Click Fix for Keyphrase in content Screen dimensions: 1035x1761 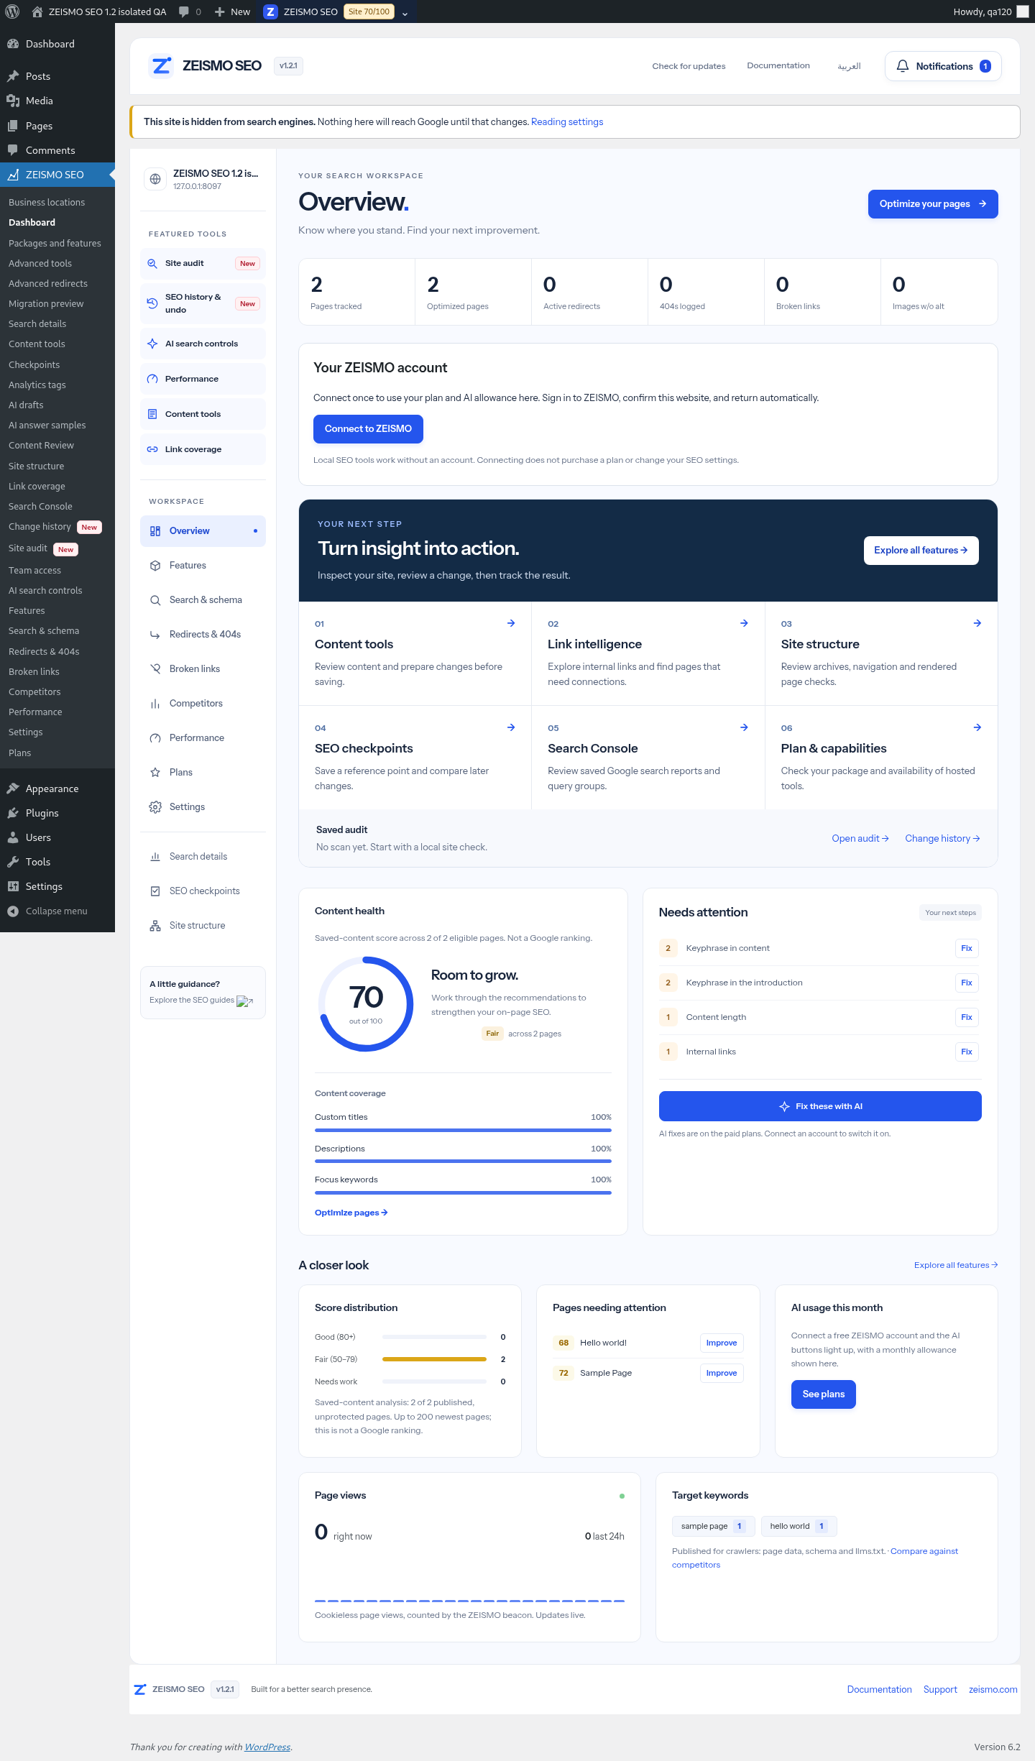tap(967, 948)
